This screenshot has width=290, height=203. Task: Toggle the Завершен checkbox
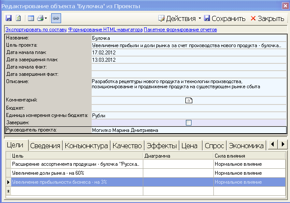(x=188, y=122)
